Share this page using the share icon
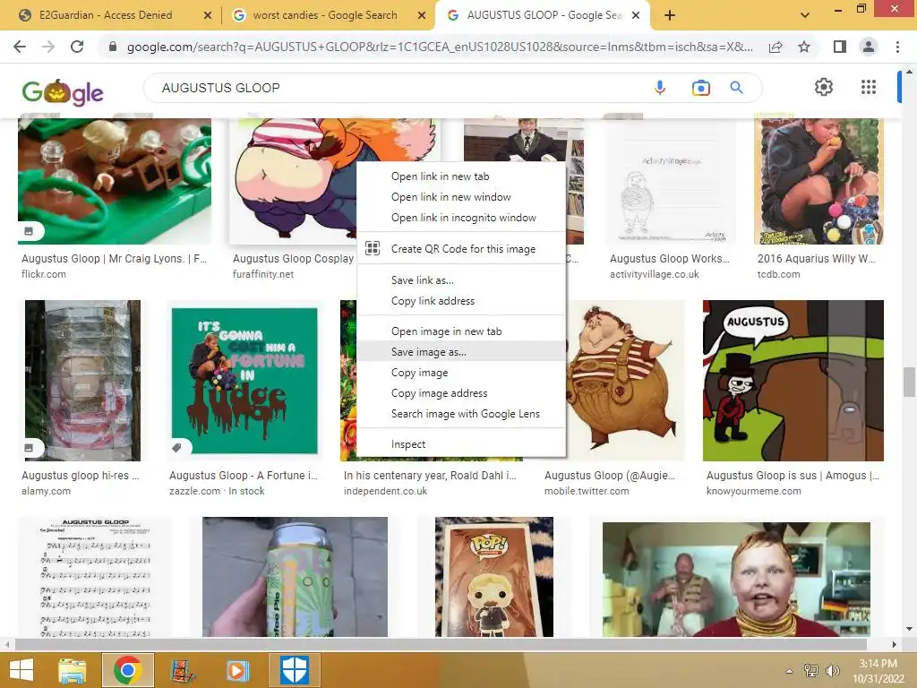Screen dimensions: 917x688 pos(776,47)
